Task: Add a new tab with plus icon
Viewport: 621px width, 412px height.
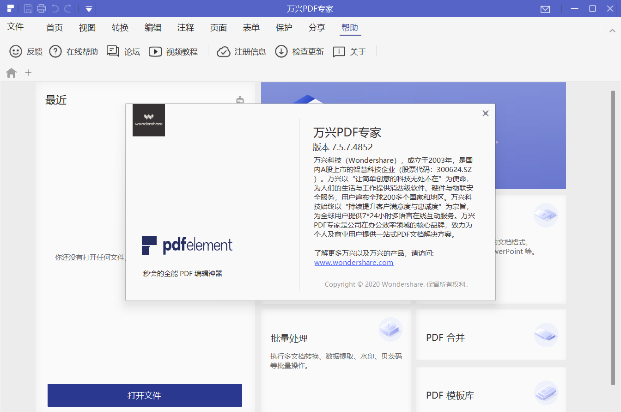Action: [28, 73]
